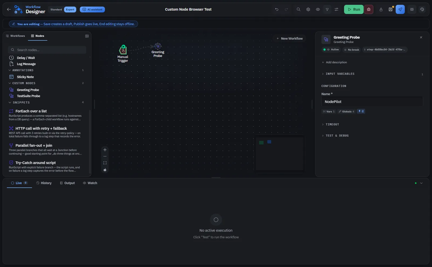The height and width of the screenshot is (267, 432).
Task: Collapse the left sidebar panel icon
Action: click(87, 36)
